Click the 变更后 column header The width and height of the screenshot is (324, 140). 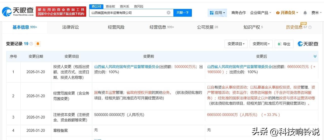(261, 56)
